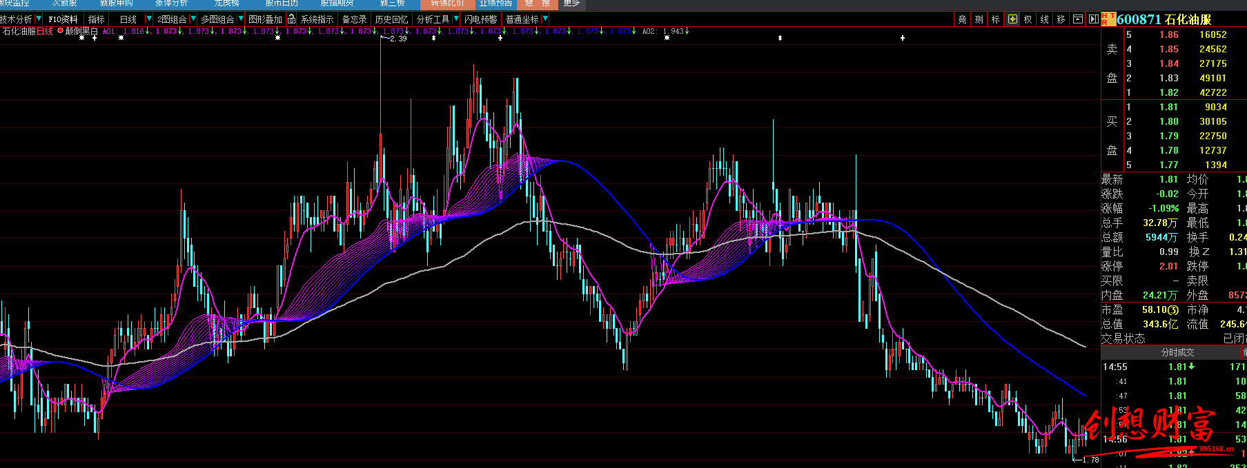Open the 转债比价 top tab
1247x468 pixels.
tap(447, 3)
